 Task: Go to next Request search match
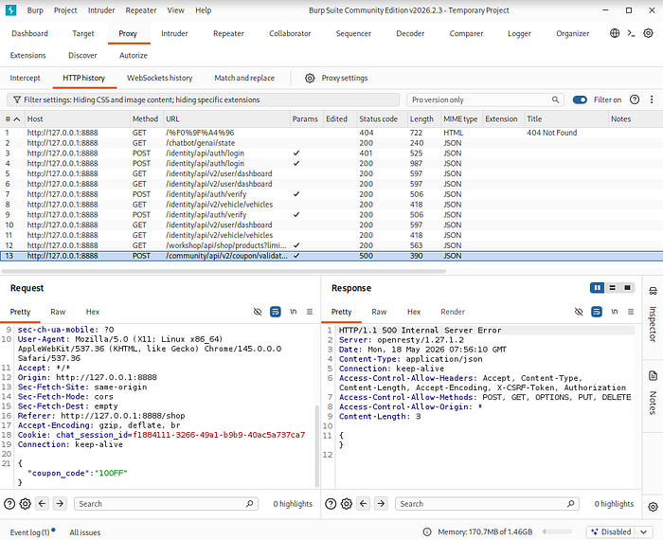[60, 504]
